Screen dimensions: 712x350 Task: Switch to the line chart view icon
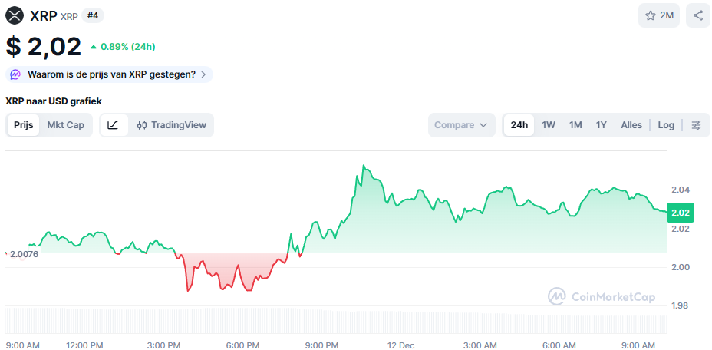[x=114, y=125]
